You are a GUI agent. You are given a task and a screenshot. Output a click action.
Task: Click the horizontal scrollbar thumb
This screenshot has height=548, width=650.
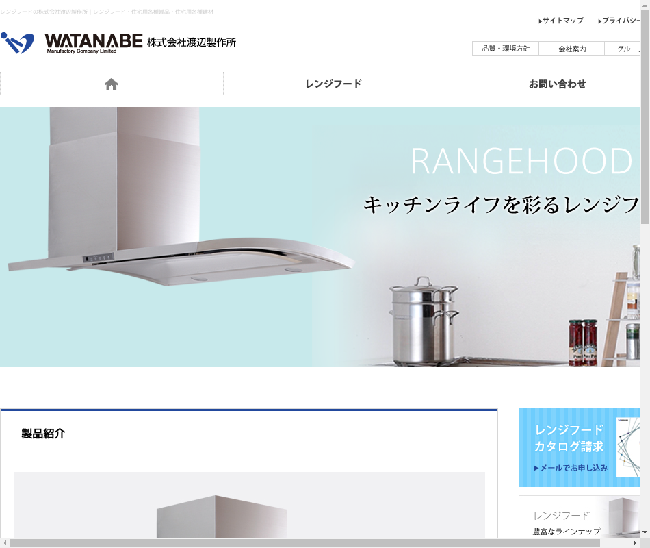[304, 543]
